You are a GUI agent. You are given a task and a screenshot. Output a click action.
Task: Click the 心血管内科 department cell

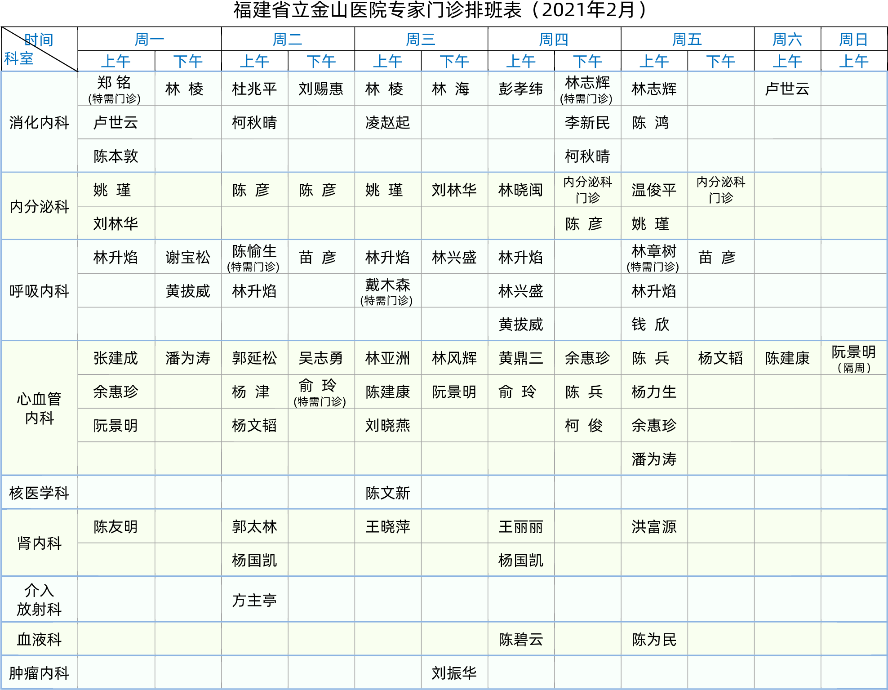(39, 408)
